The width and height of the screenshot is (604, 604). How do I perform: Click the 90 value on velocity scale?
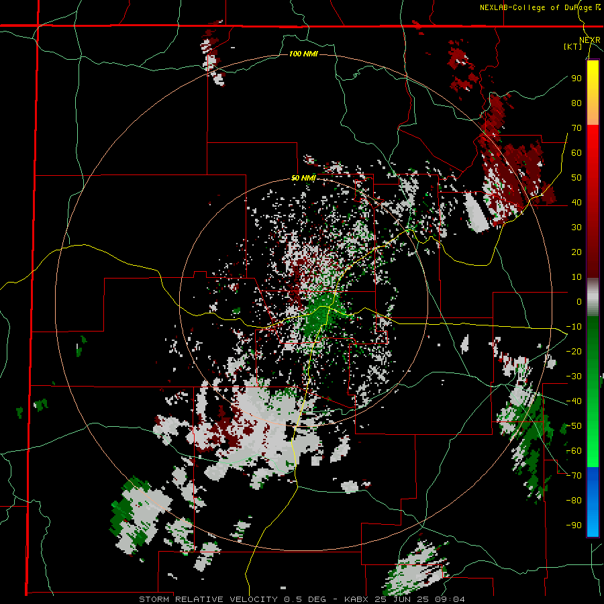pyautogui.click(x=576, y=79)
